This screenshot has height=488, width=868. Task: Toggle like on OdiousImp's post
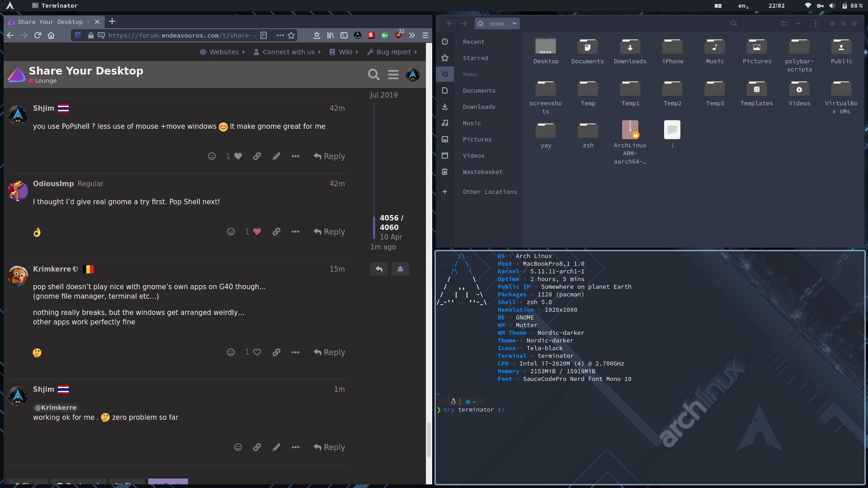(257, 232)
